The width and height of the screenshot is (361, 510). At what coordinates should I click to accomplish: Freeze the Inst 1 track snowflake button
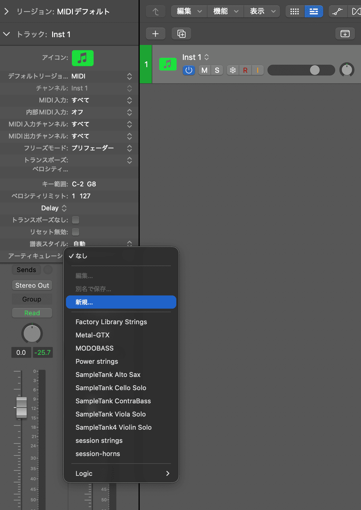click(x=233, y=70)
